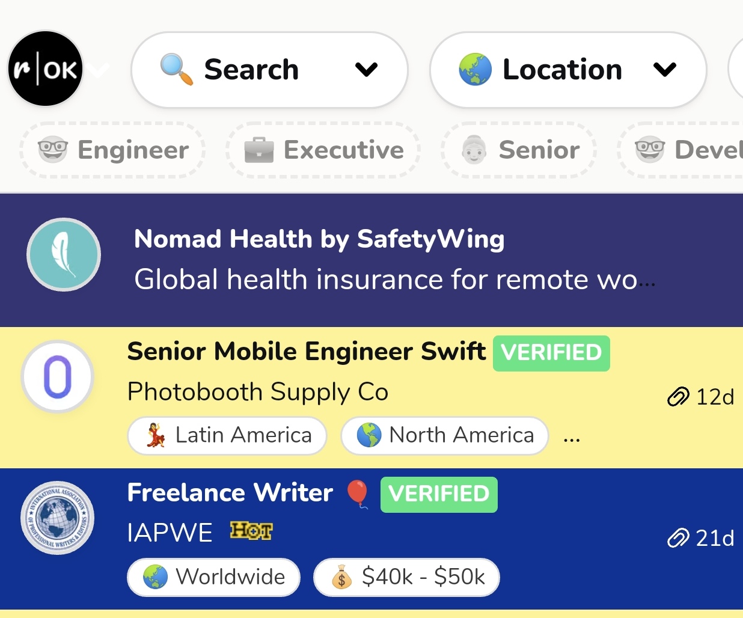The width and height of the screenshot is (743, 618).
Task: Toggle the Executive filter tag
Action: click(323, 150)
